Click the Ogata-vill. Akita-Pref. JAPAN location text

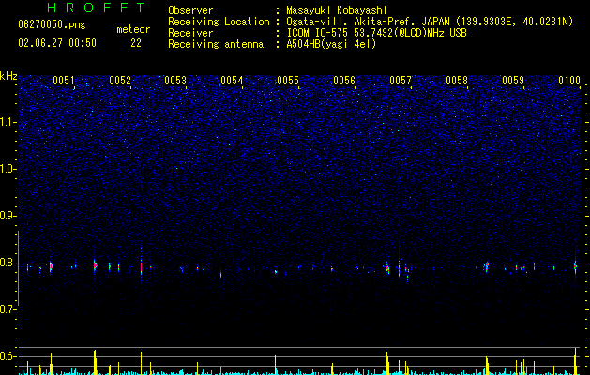[x=368, y=22]
